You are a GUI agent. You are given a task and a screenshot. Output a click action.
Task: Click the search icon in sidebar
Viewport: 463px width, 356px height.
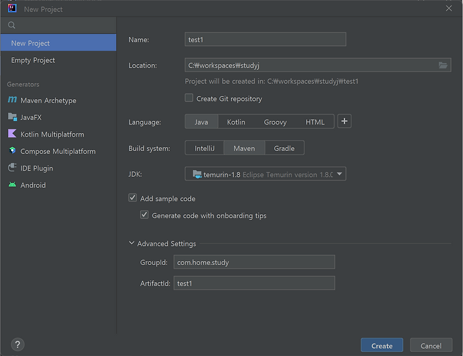[x=12, y=25]
